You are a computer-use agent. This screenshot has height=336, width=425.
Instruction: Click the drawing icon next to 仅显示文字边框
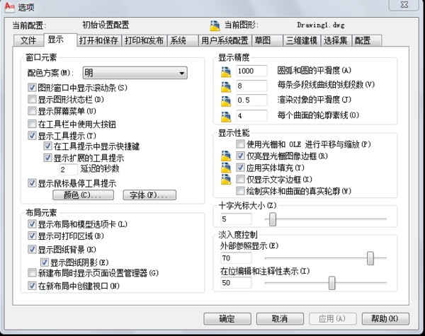[227, 180]
